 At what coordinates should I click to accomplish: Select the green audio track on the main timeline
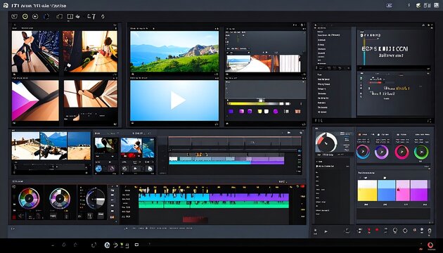[x=214, y=205]
